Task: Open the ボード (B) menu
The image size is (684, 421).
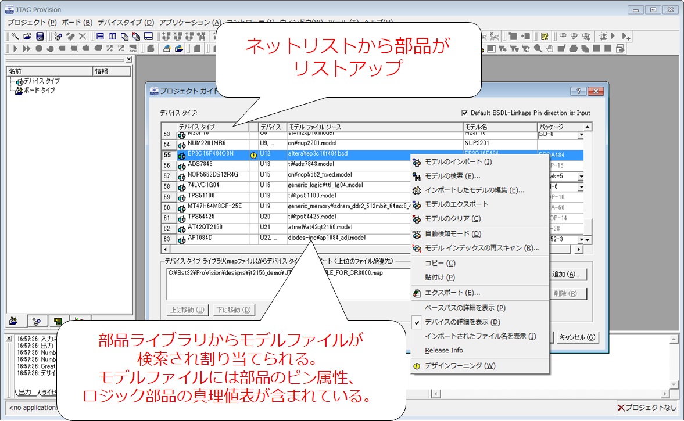Action: click(x=77, y=22)
